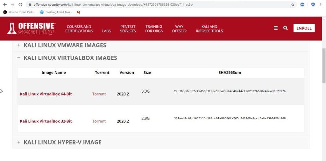Click the scrollbar up arrow

tap(324, 19)
